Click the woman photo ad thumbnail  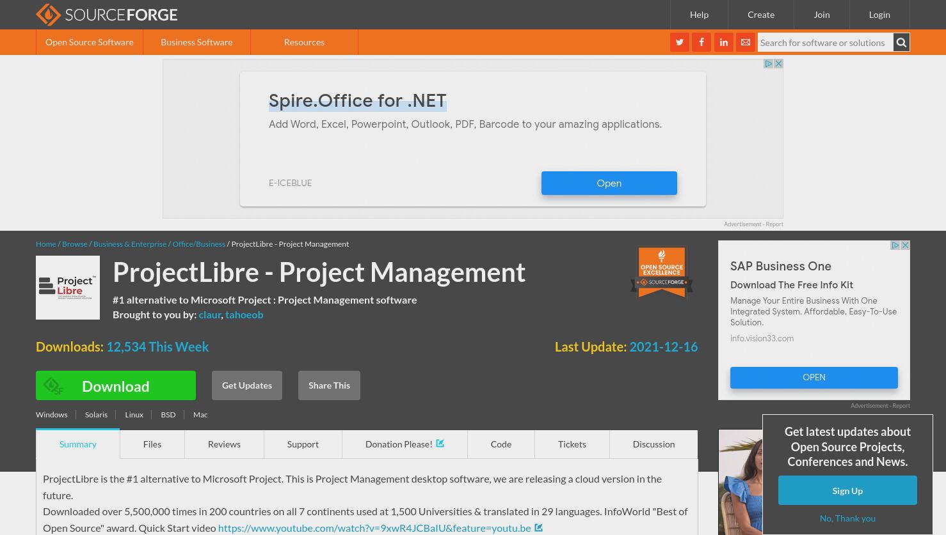741,483
